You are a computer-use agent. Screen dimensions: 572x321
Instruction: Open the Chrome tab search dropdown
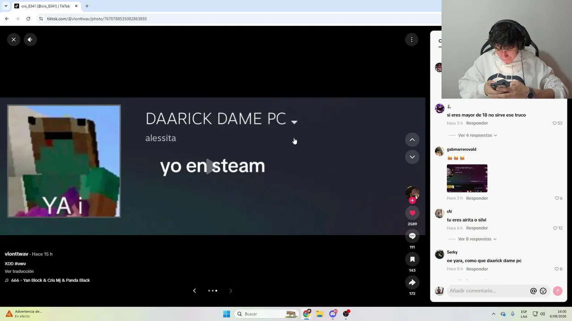point(6,6)
